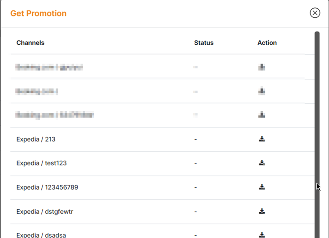This screenshot has height=238, width=329.
Task: Click the Expedia / test123 channel name
Action: pos(42,163)
